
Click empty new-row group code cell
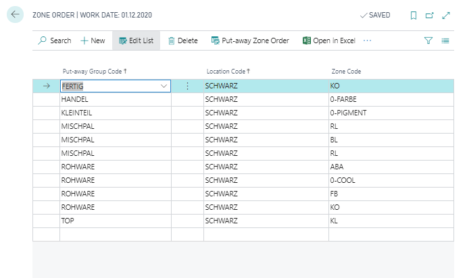tap(116, 234)
